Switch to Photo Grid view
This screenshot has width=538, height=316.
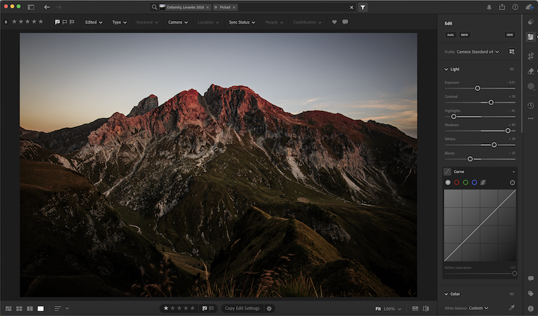pyautogui.click(x=9, y=309)
